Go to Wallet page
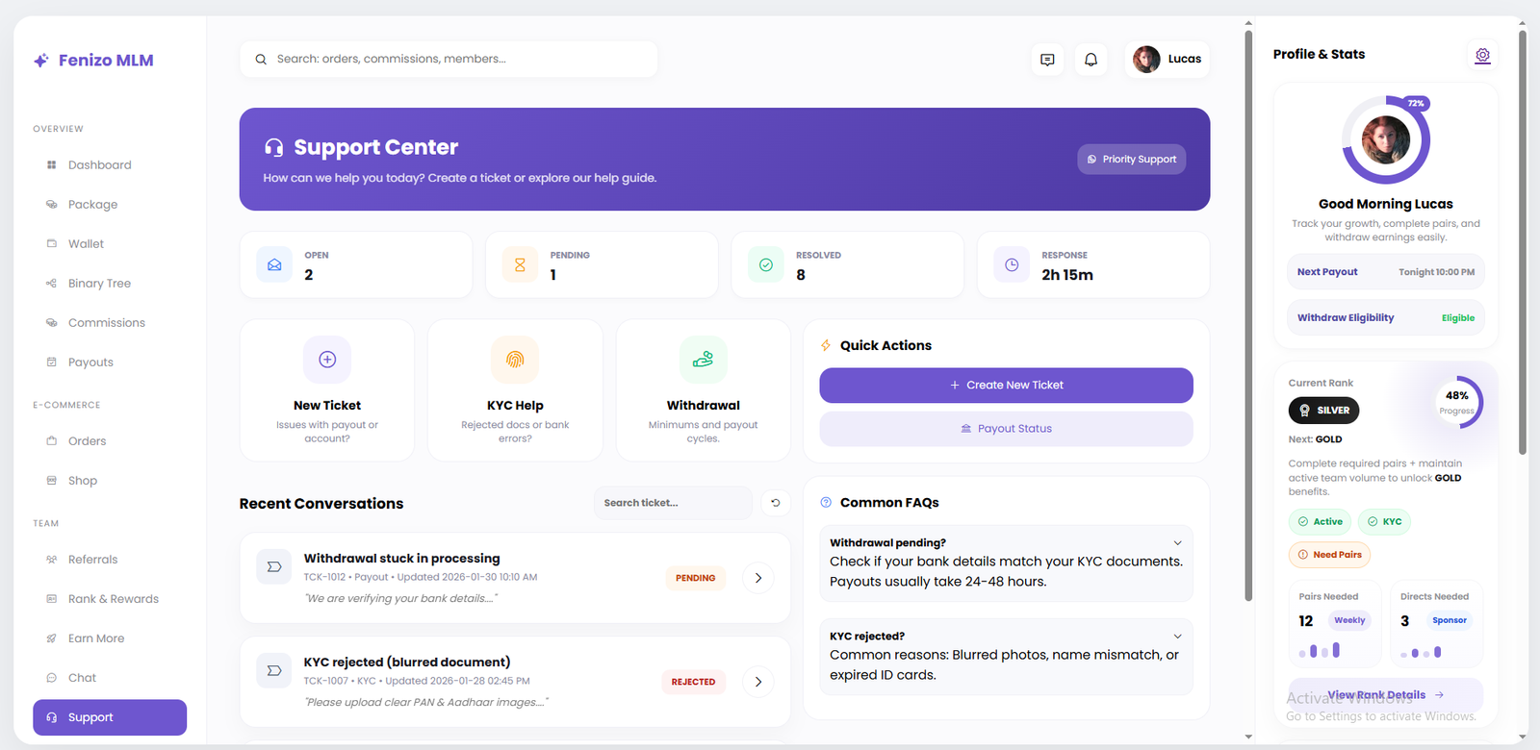1540x750 pixels. [x=110, y=243]
